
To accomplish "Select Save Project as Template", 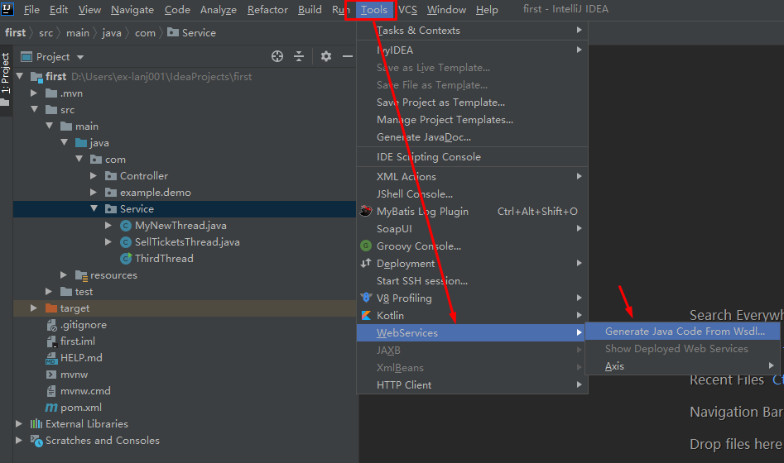I will pyautogui.click(x=472, y=103).
